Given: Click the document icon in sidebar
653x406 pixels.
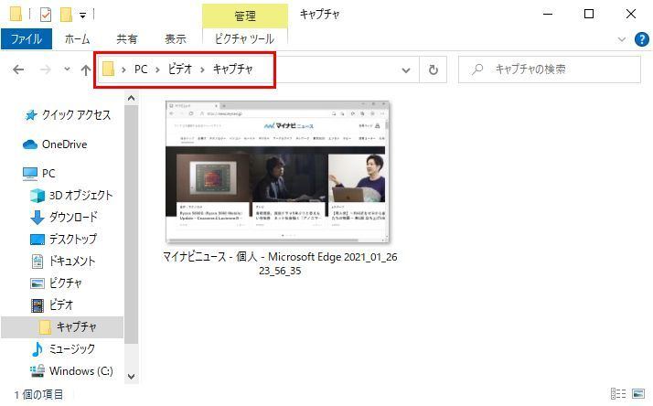Looking at the screenshot, I should (37, 262).
